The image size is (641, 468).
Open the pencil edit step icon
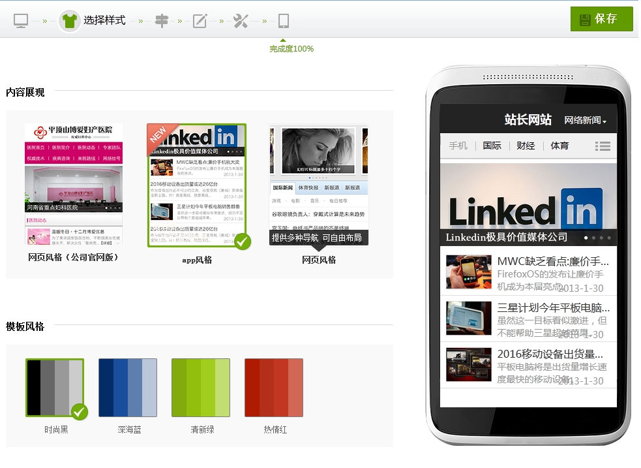(200, 21)
